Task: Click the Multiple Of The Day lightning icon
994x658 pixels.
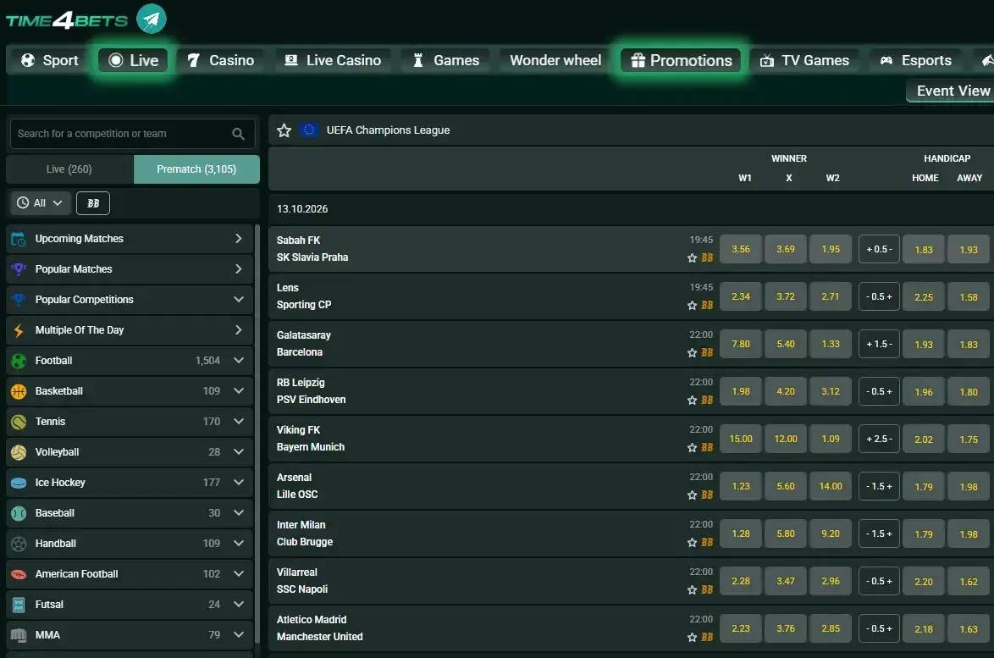Action: click(19, 330)
